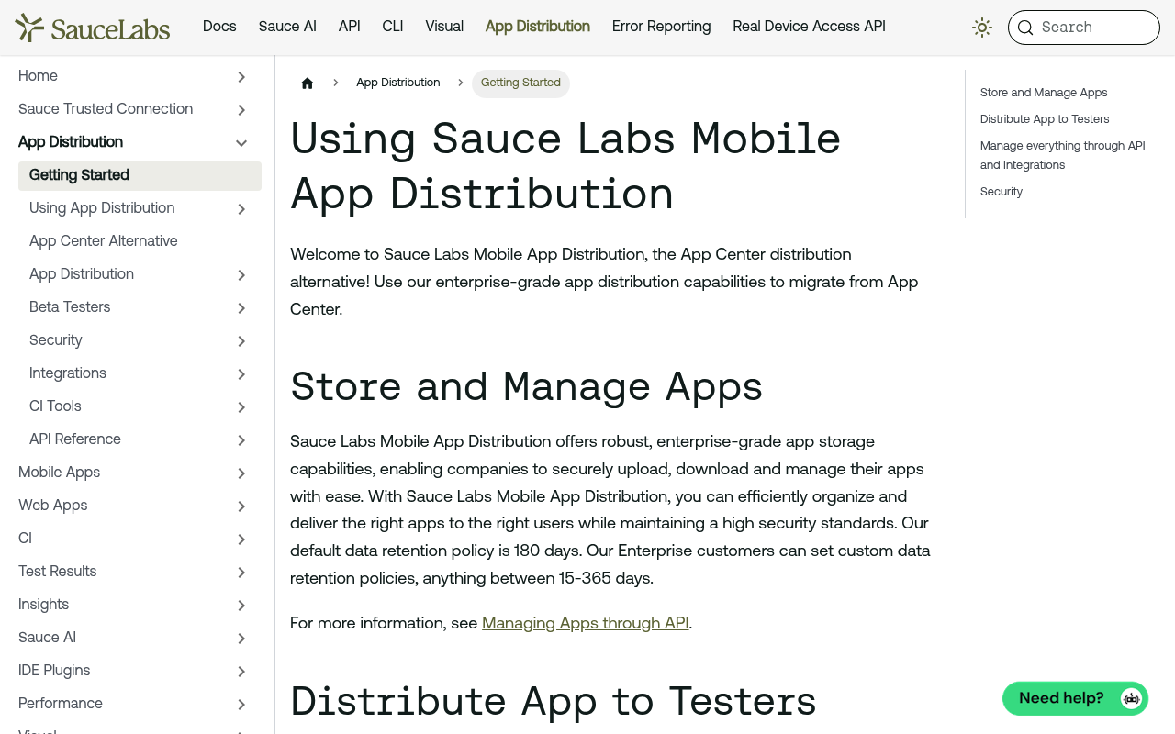Open Insights sidebar item

point(44,605)
